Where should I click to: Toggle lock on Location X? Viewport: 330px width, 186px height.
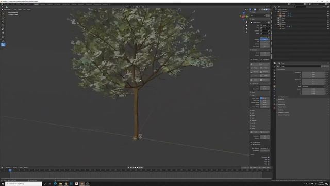pos(326,72)
